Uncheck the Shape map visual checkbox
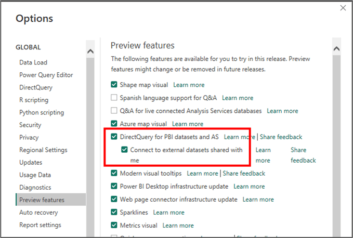353x238 pixels. coord(114,85)
